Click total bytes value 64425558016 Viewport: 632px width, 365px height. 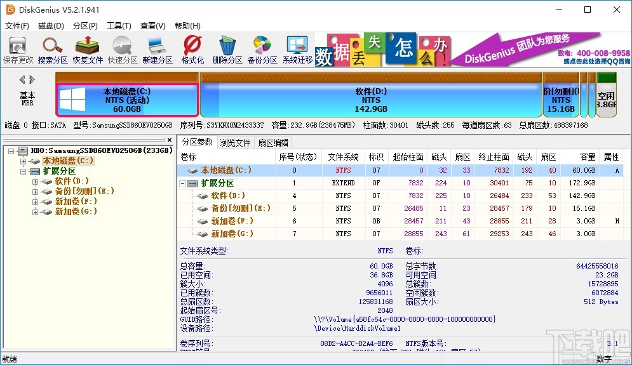pyautogui.click(x=597, y=267)
